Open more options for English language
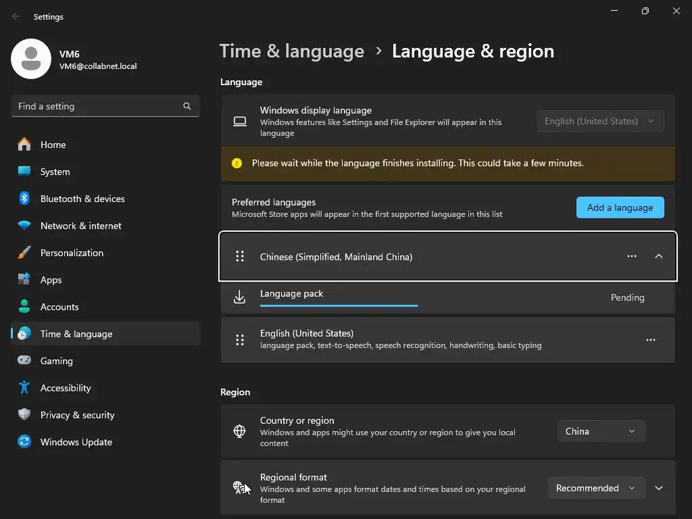 651,340
